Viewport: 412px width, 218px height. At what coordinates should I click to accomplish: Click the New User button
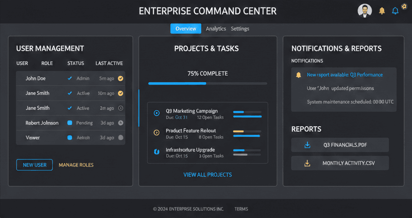pyautogui.click(x=35, y=165)
